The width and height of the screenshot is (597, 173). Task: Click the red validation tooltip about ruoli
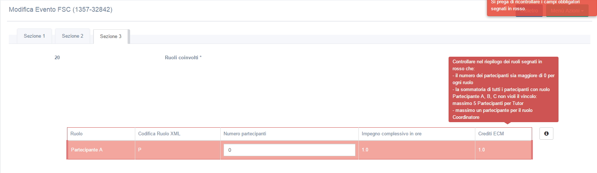pyautogui.click(x=503, y=89)
